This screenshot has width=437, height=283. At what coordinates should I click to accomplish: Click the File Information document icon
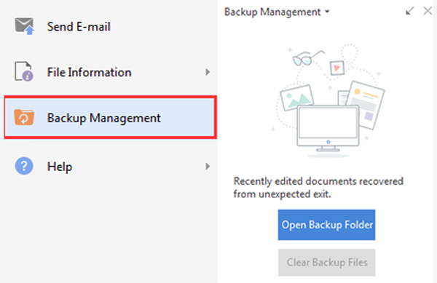(x=24, y=71)
